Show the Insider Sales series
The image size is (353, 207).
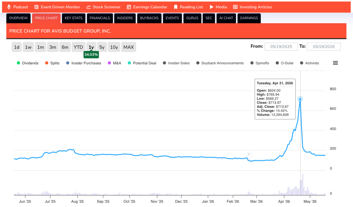coord(176,63)
